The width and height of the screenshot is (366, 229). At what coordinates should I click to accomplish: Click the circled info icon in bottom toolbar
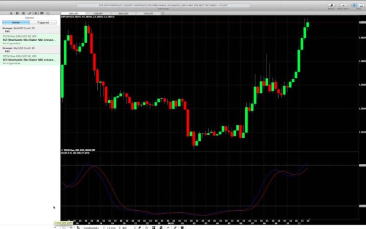click(64, 227)
